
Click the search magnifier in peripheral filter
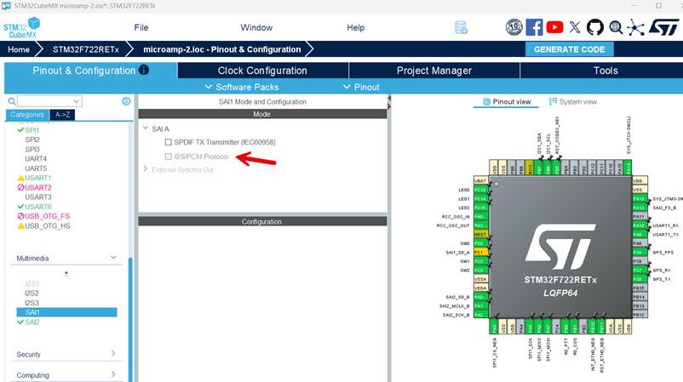coord(12,101)
